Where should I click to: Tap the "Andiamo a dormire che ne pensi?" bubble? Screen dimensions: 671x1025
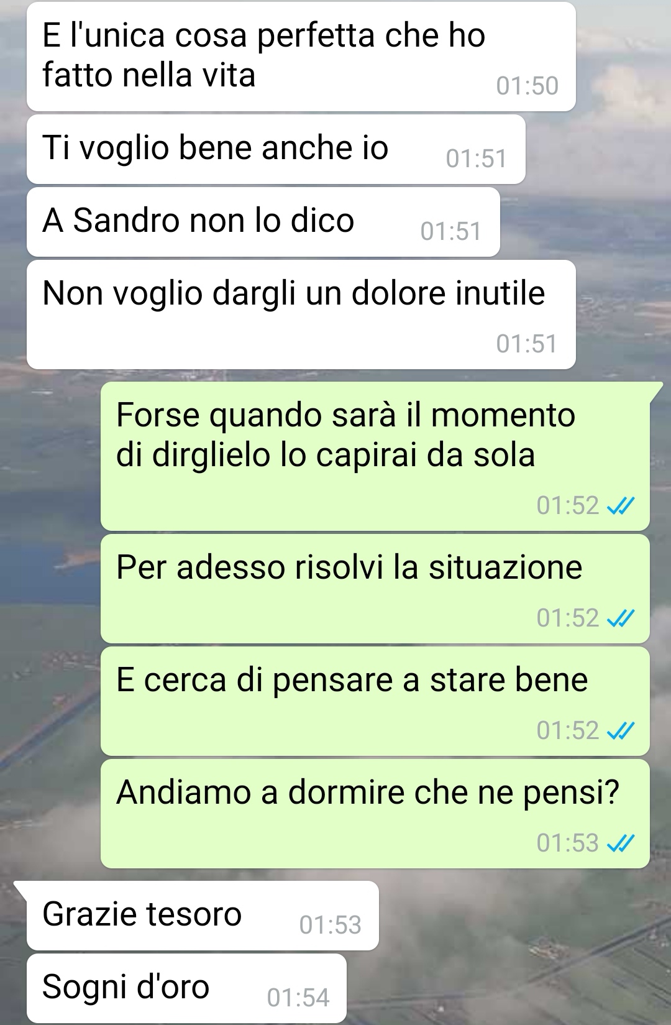[375, 814]
